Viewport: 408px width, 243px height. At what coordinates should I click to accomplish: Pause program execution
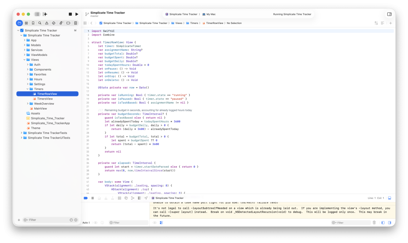92,198
